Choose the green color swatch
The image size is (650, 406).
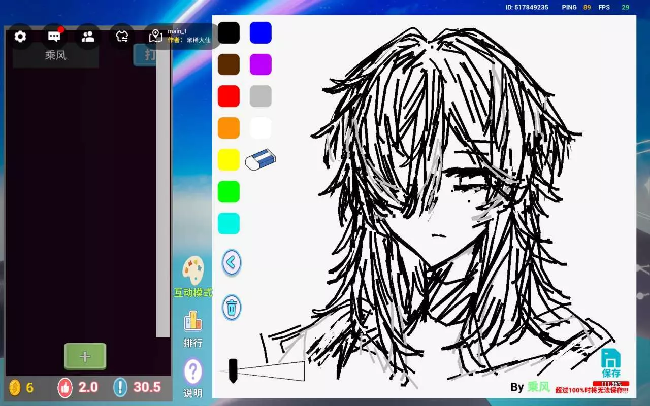point(229,191)
